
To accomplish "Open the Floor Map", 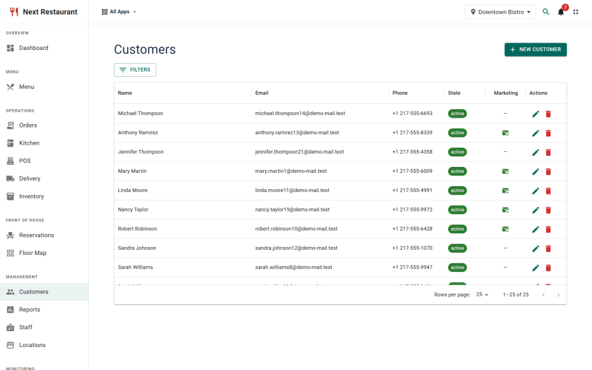I will pyautogui.click(x=44, y=253).
